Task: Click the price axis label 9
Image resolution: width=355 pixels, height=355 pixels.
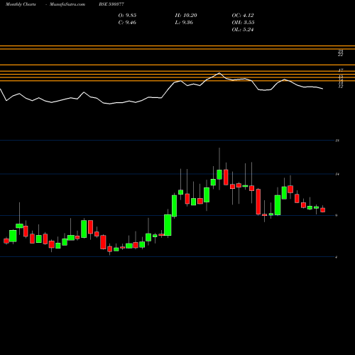Action: tap(337, 215)
